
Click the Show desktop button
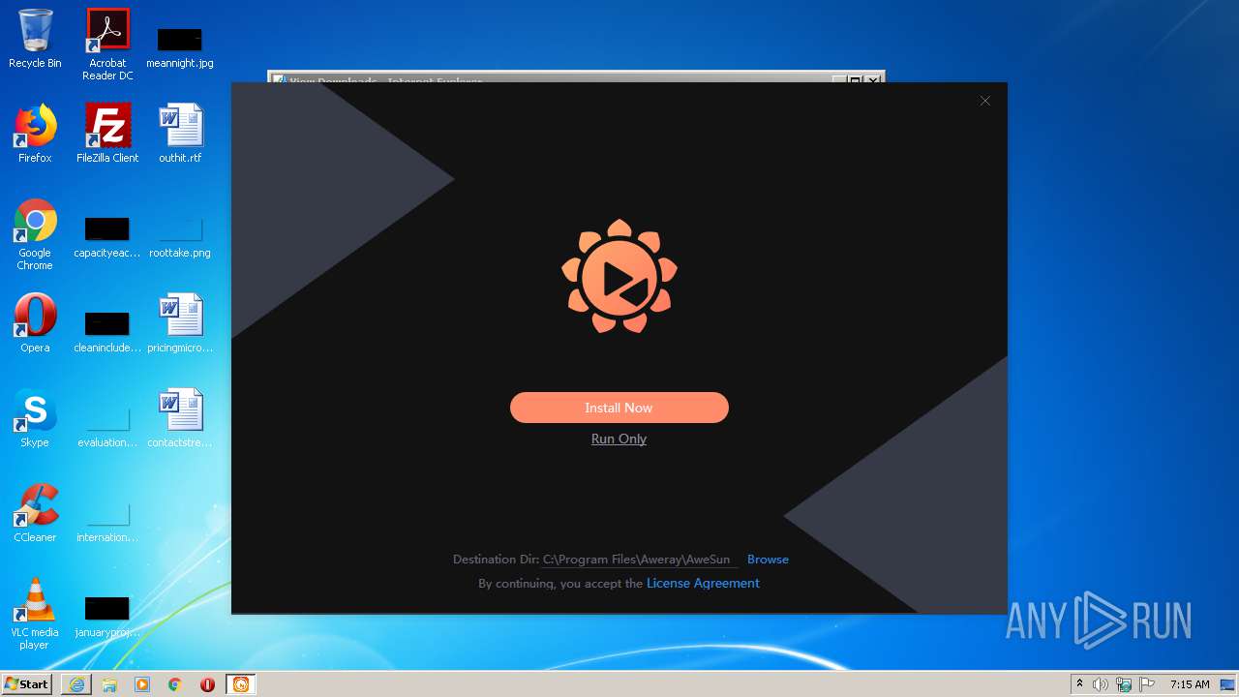click(1229, 684)
